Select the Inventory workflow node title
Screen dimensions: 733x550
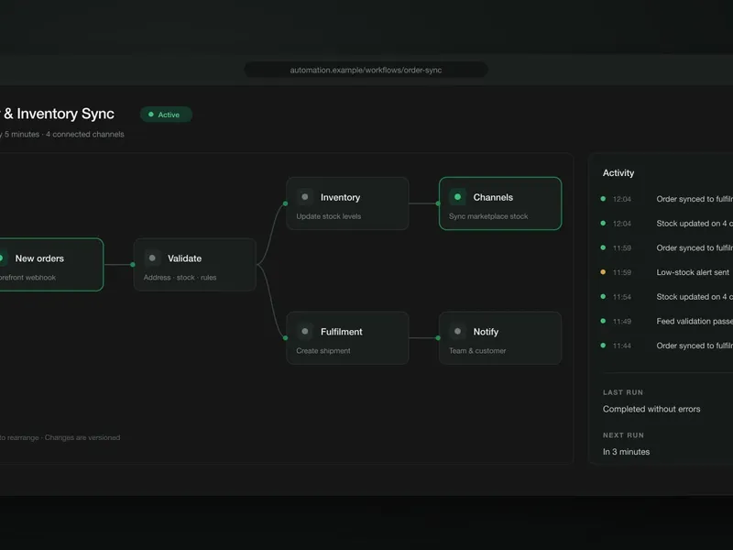tap(340, 197)
